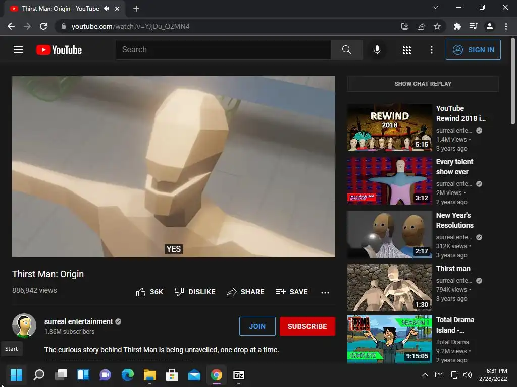Open the YouTube apps grid icon
This screenshot has height=387, width=517.
pyautogui.click(x=407, y=50)
